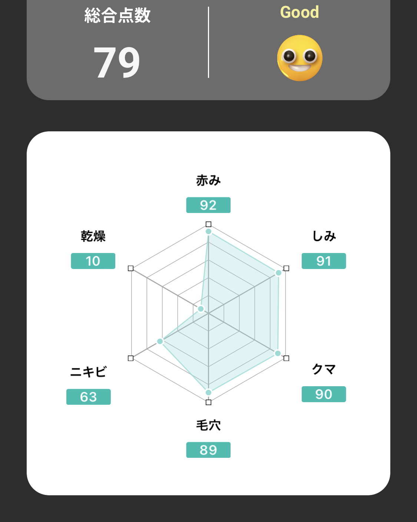Click the square handle at the 赤み axis tip

(x=208, y=224)
